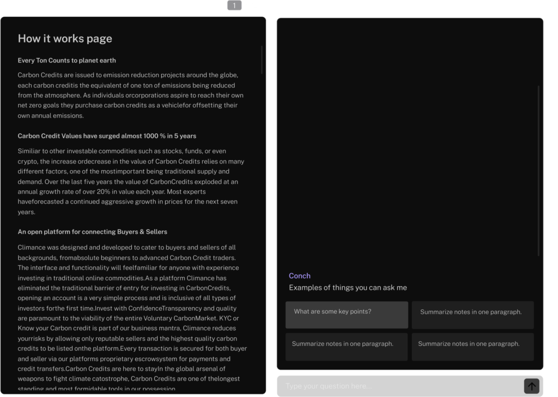Click the 'Conch' name label

[300, 276]
